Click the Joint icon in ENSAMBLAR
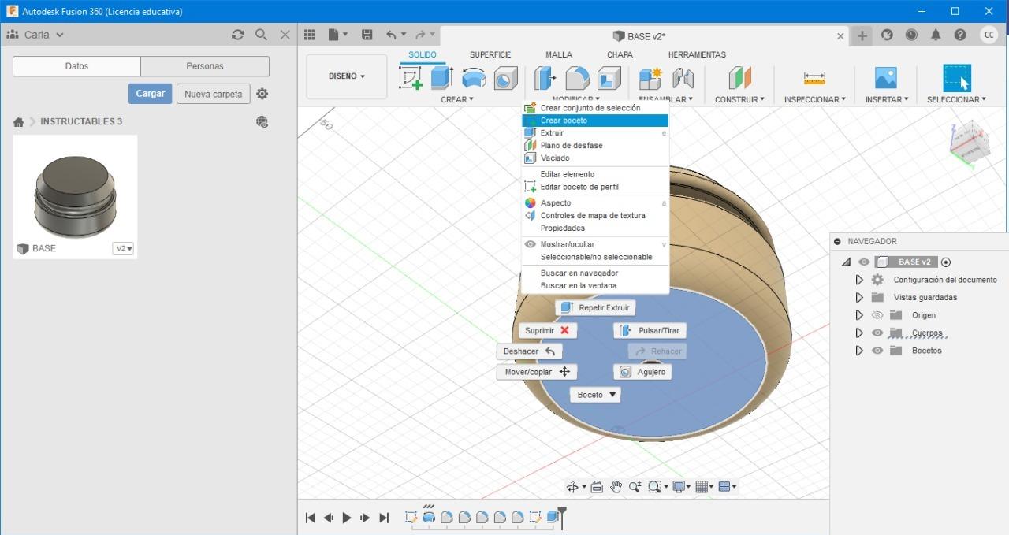The width and height of the screenshot is (1009, 535). pos(683,78)
